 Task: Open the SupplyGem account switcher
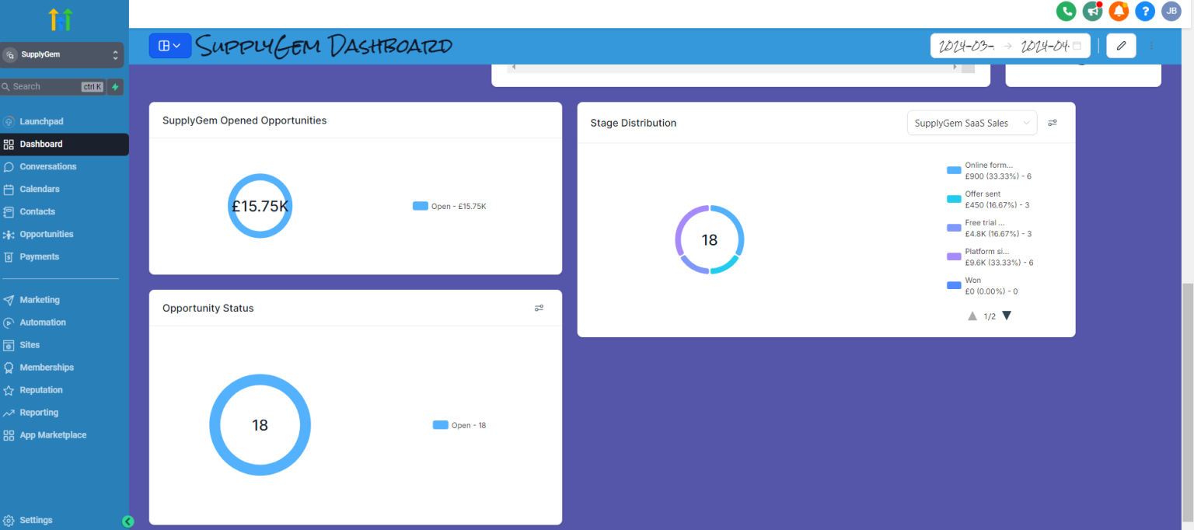tap(62, 55)
